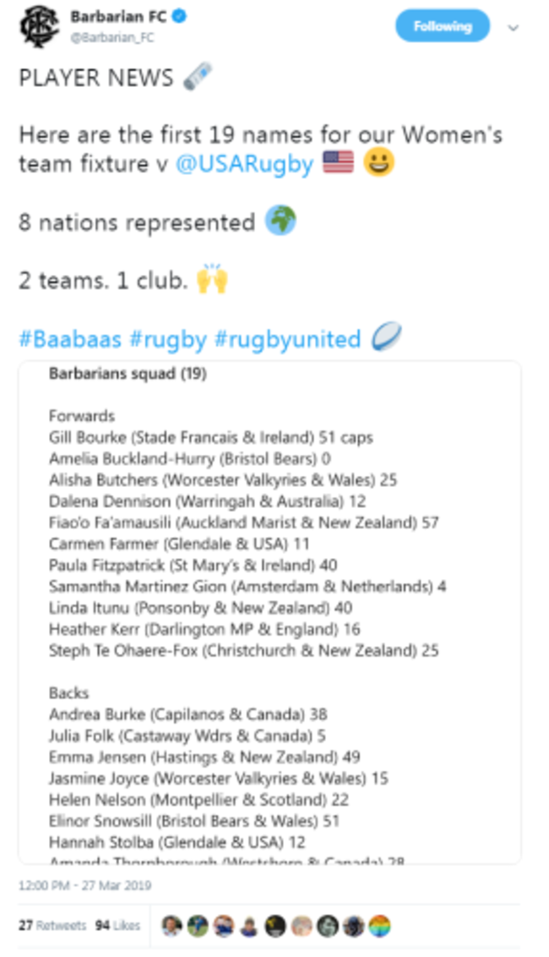Screen dimensions: 549x957
Task: Select the #rugbyunited hashtag
Action: [x=287, y=339]
